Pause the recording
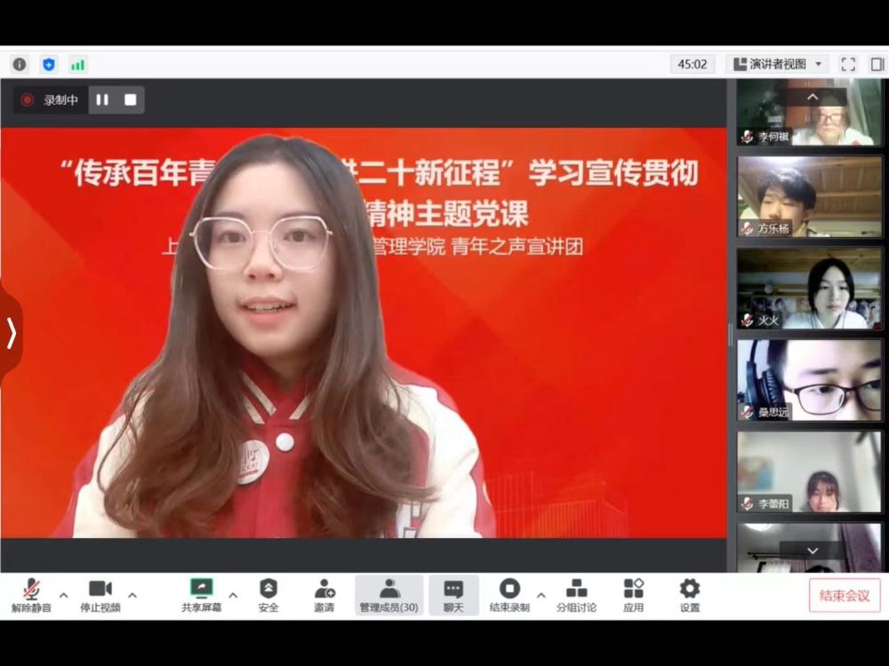889x666 pixels. (102, 99)
